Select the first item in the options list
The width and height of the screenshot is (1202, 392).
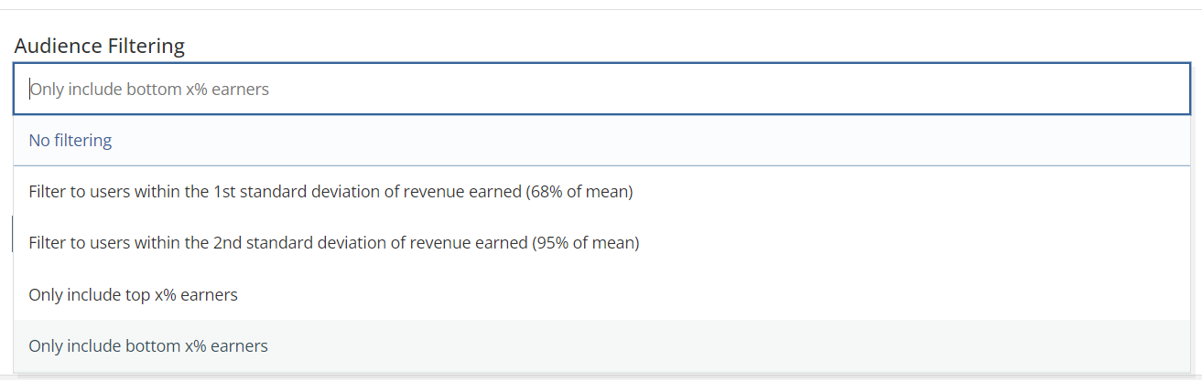[x=601, y=141]
